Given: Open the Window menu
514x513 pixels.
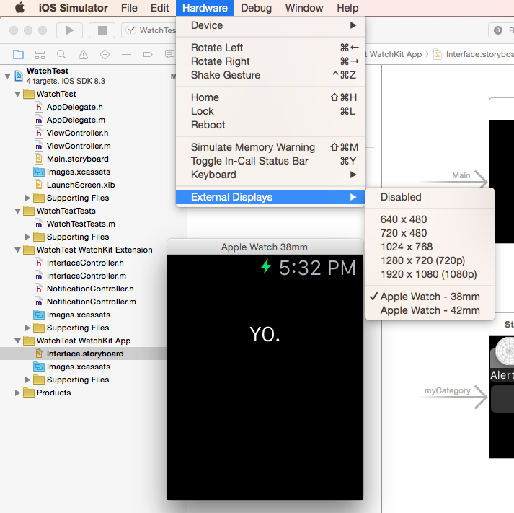Looking at the screenshot, I should (x=304, y=8).
